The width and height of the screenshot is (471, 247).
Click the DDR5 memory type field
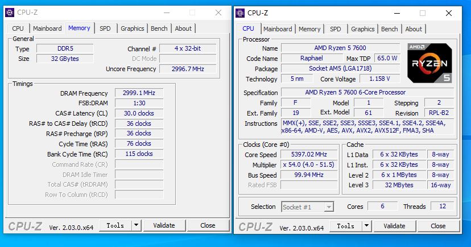(x=65, y=49)
